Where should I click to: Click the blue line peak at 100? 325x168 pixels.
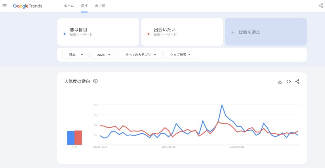222,105
